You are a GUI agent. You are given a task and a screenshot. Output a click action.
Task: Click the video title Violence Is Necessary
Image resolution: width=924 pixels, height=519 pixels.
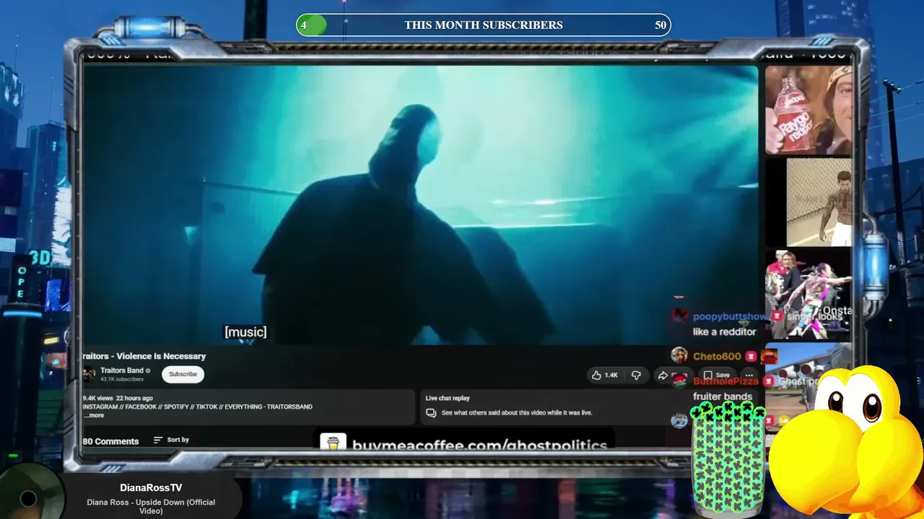point(144,356)
